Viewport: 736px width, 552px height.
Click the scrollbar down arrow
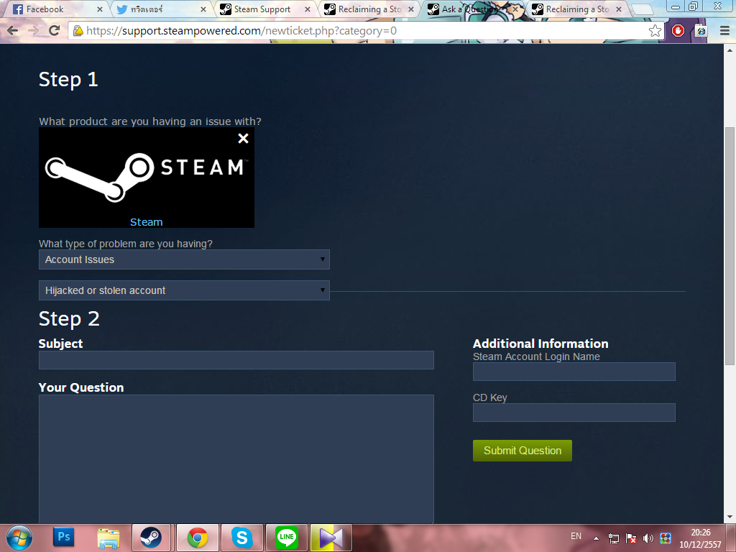click(730, 517)
